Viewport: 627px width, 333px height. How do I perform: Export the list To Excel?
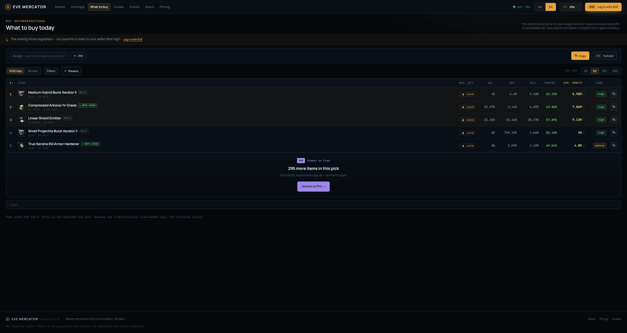click(604, 56)
